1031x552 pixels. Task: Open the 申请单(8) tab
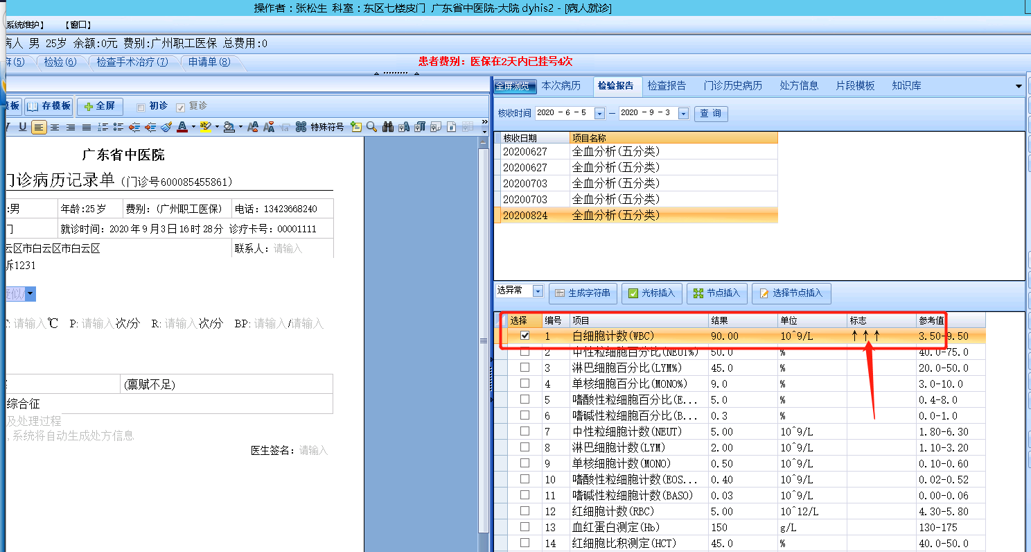click(209, 62)
